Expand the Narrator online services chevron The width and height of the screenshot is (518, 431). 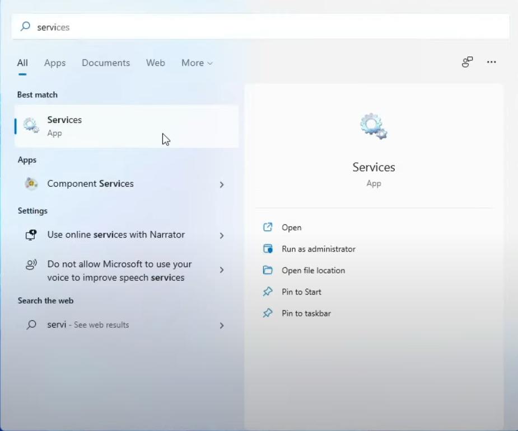(222, 235)
